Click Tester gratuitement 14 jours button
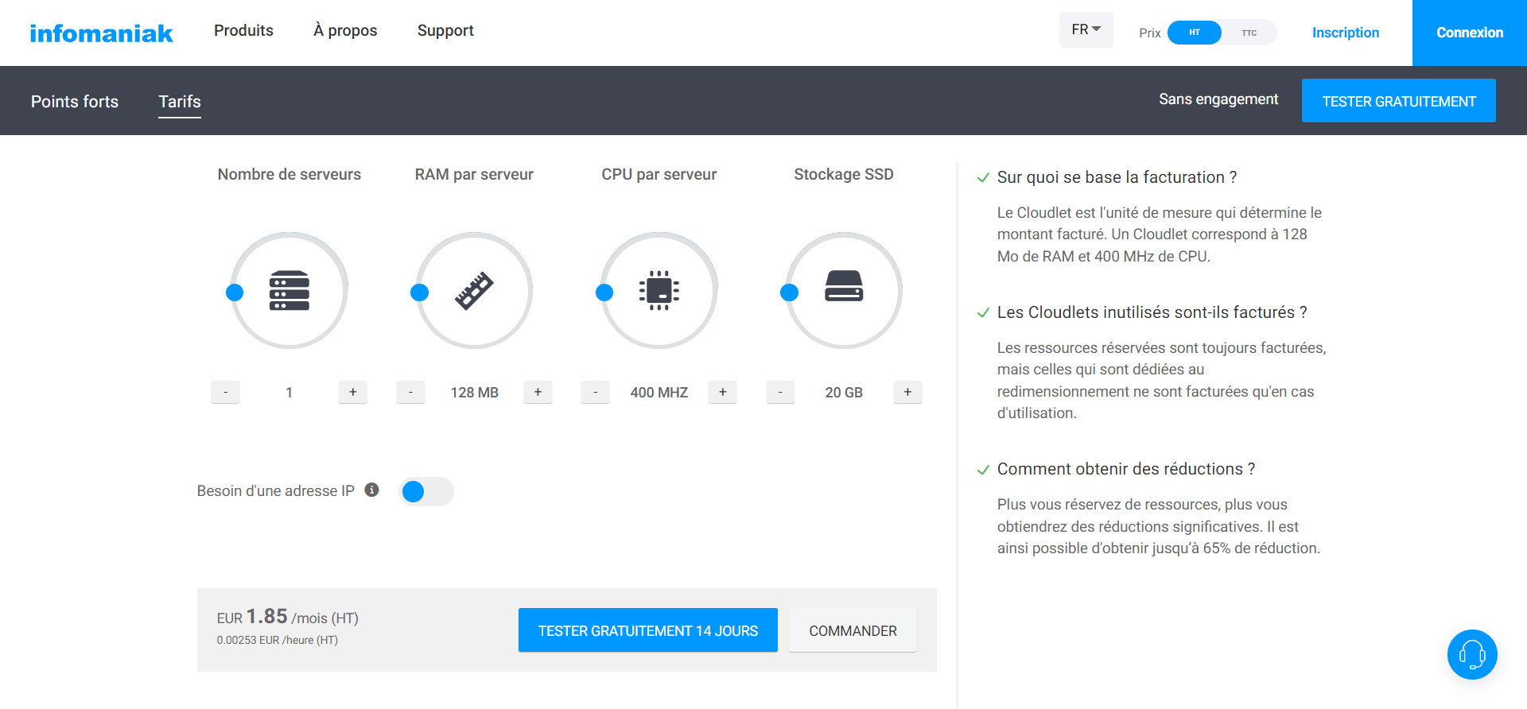Screen dimensions: 1527x709 coord(647,630)
